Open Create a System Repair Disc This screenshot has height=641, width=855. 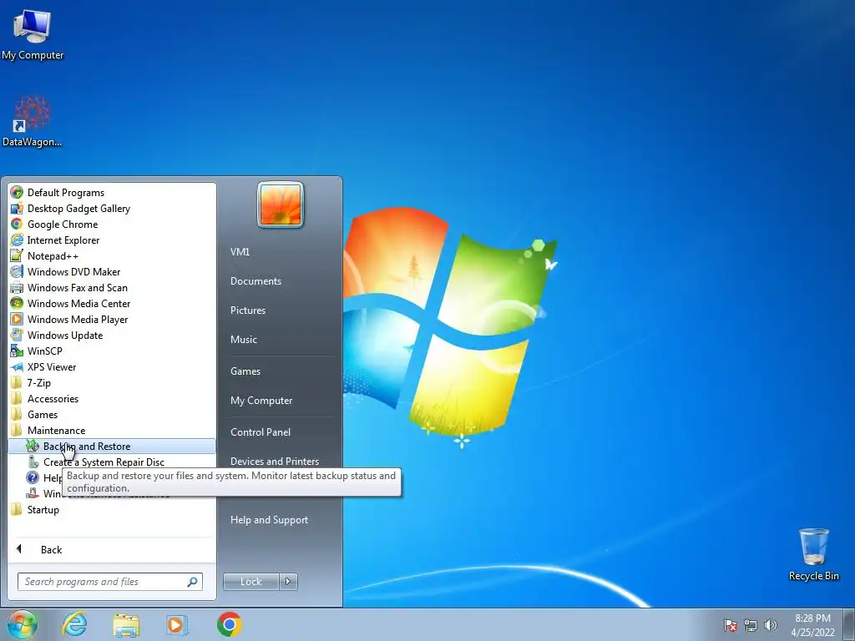pyautogui.click(x=112, y=462)
